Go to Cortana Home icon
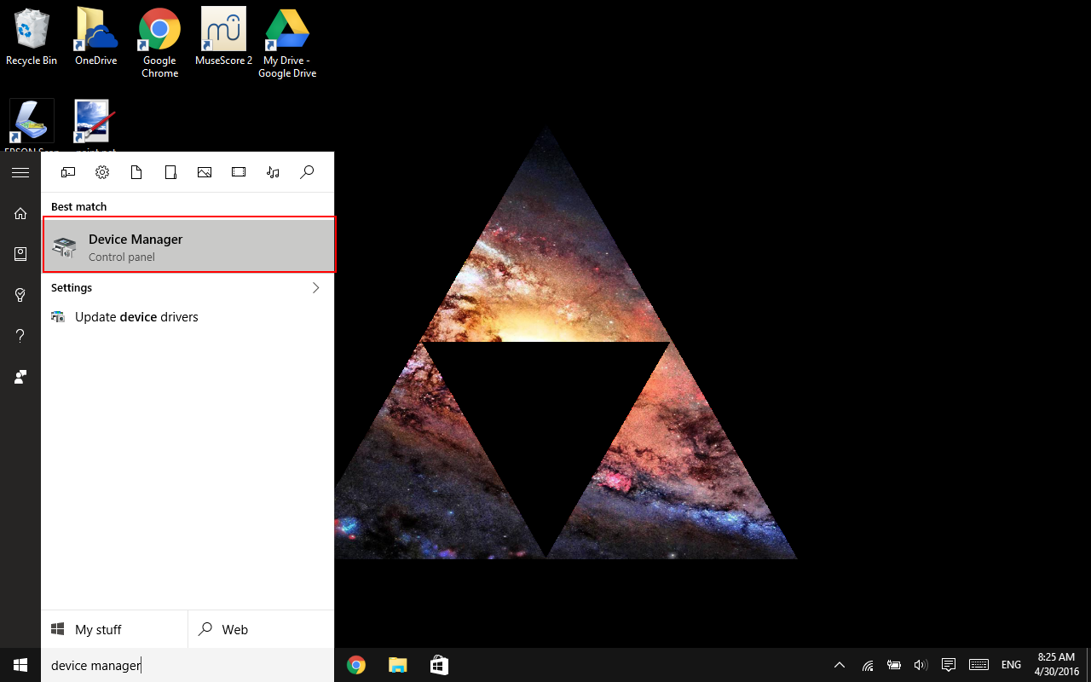This screenshot has width=1091, height=682. coord(20,213)
